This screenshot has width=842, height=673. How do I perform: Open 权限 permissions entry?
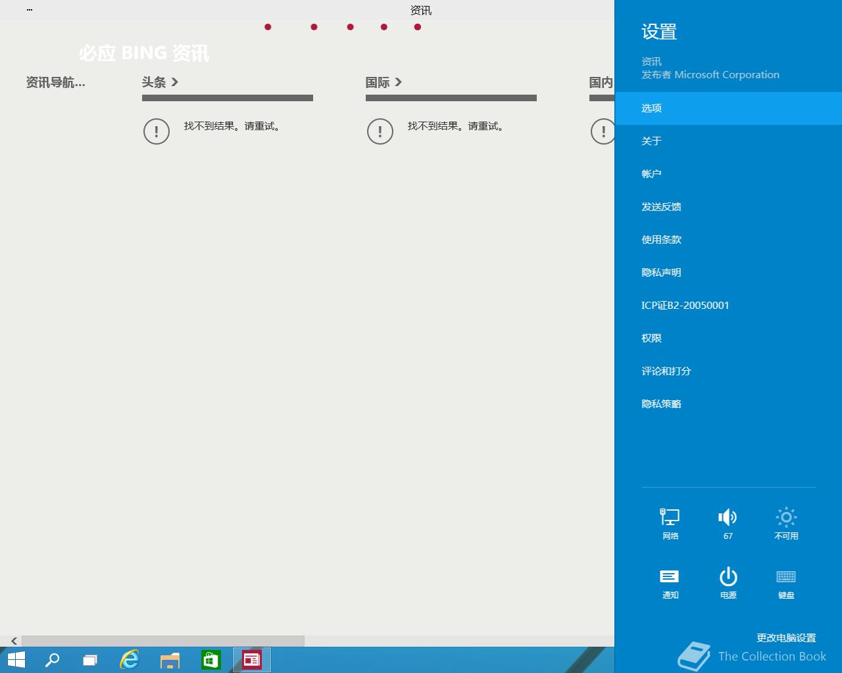(728, 338)
